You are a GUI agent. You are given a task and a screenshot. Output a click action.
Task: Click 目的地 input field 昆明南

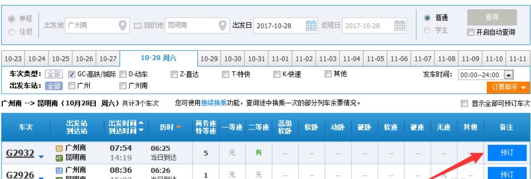[197, 26]
